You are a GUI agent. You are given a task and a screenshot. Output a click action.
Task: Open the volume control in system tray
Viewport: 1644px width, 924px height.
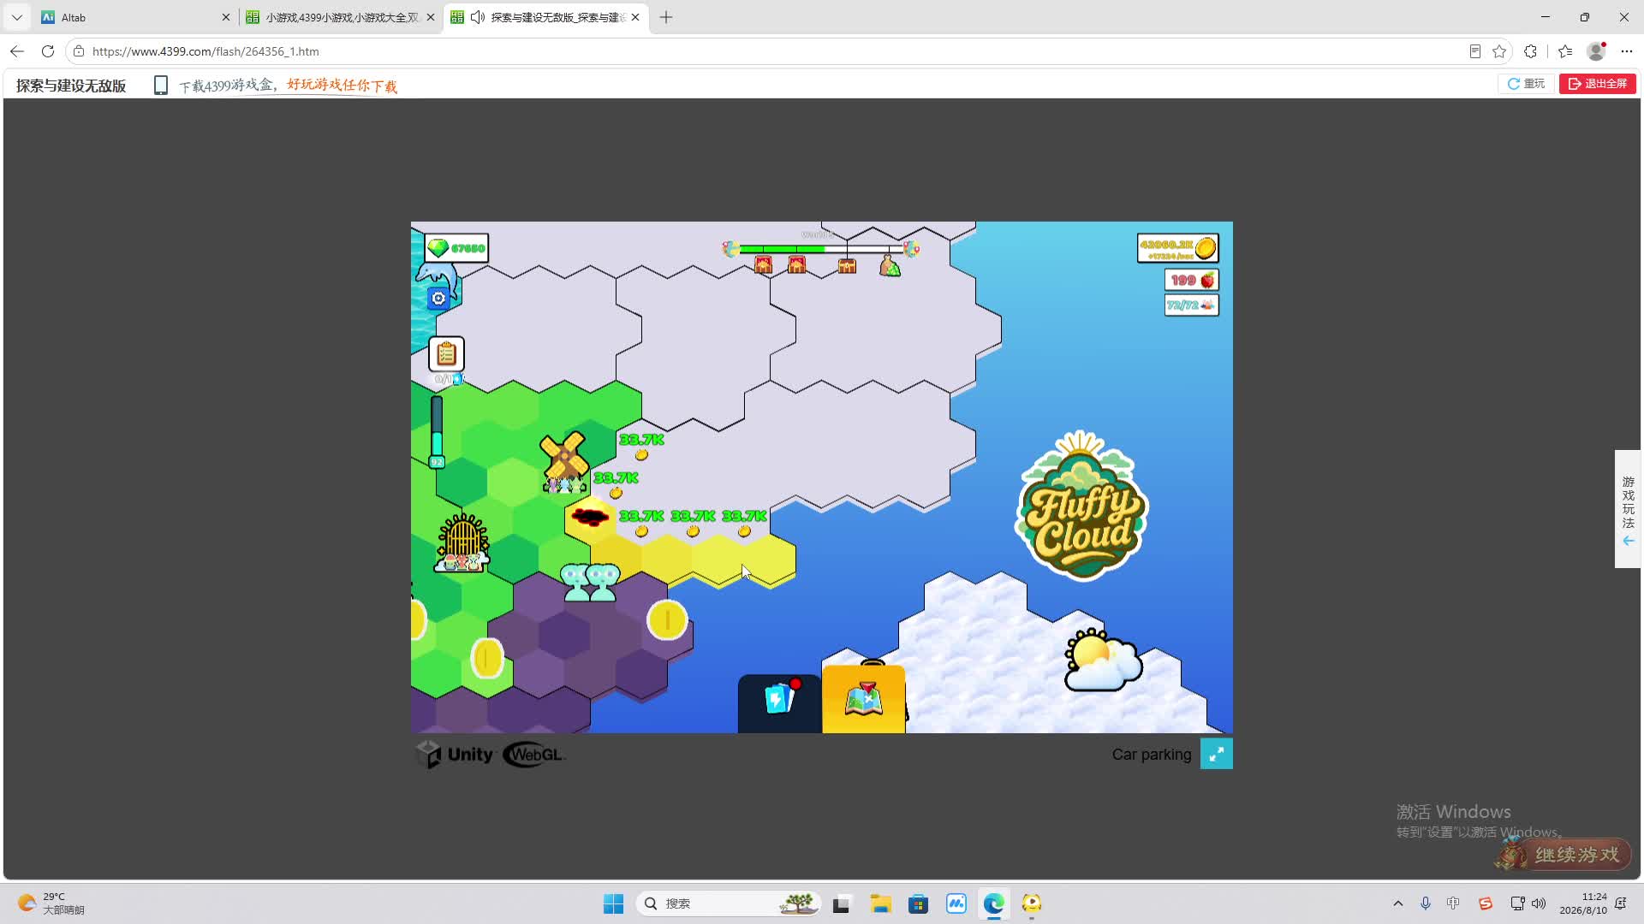pyautogui.click(x=1539, y=903)
